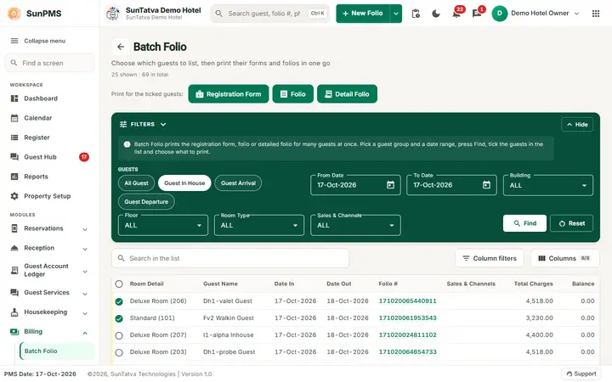612x382 pixels.
Task: Click the Search in the list field
Action: click(230, 258)
